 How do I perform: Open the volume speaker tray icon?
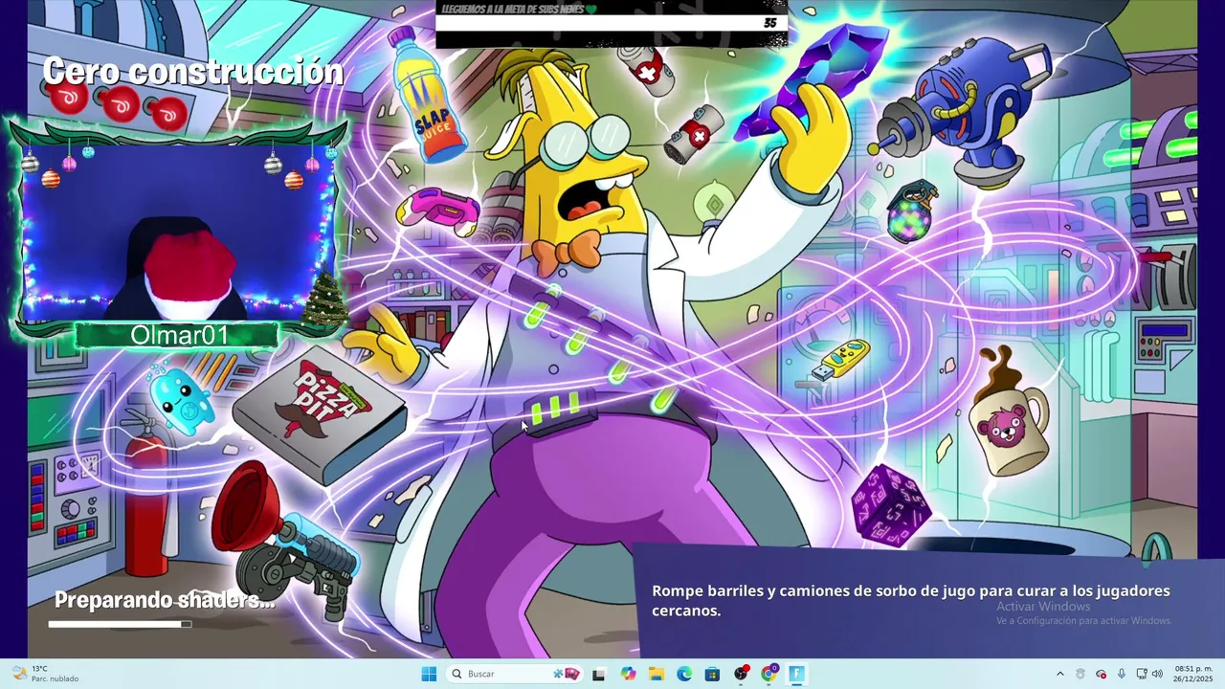[x=1157, y=674]
